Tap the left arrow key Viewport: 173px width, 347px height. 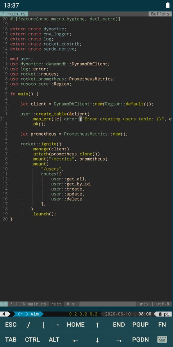pos(76,340)
